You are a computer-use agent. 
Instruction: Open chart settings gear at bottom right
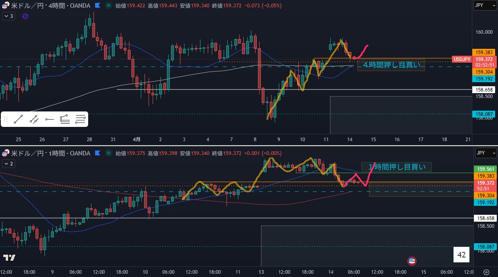[486, 272]
